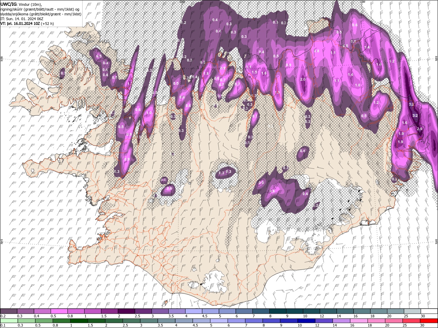Select the dark teal 8 swatch, upper legend
The image size is (438, 328).
[x=278, y=311]
